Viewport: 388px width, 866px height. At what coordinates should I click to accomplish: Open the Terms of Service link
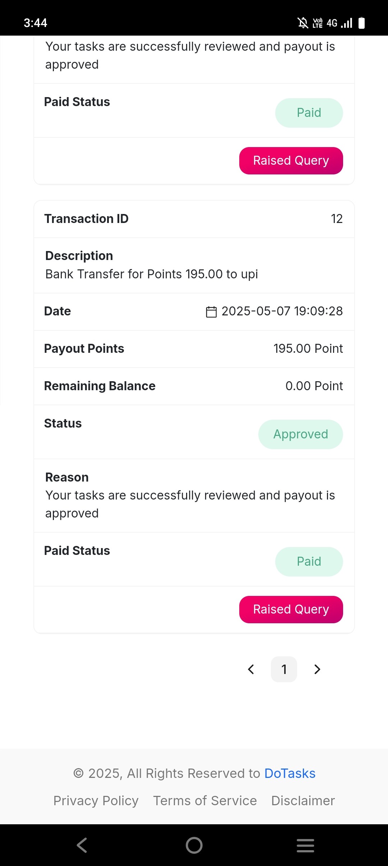pos(205,801)
